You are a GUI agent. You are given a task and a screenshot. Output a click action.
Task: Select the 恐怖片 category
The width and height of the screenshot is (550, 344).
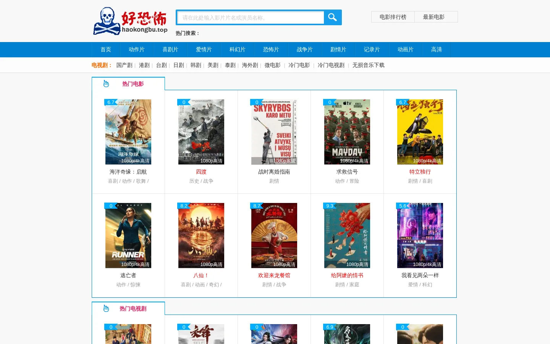coord(271,50)
